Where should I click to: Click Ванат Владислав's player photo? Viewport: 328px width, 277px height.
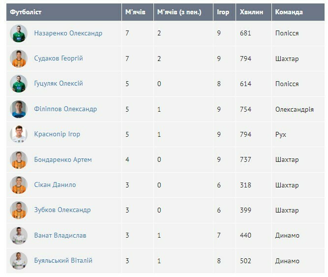coord(19,236)
